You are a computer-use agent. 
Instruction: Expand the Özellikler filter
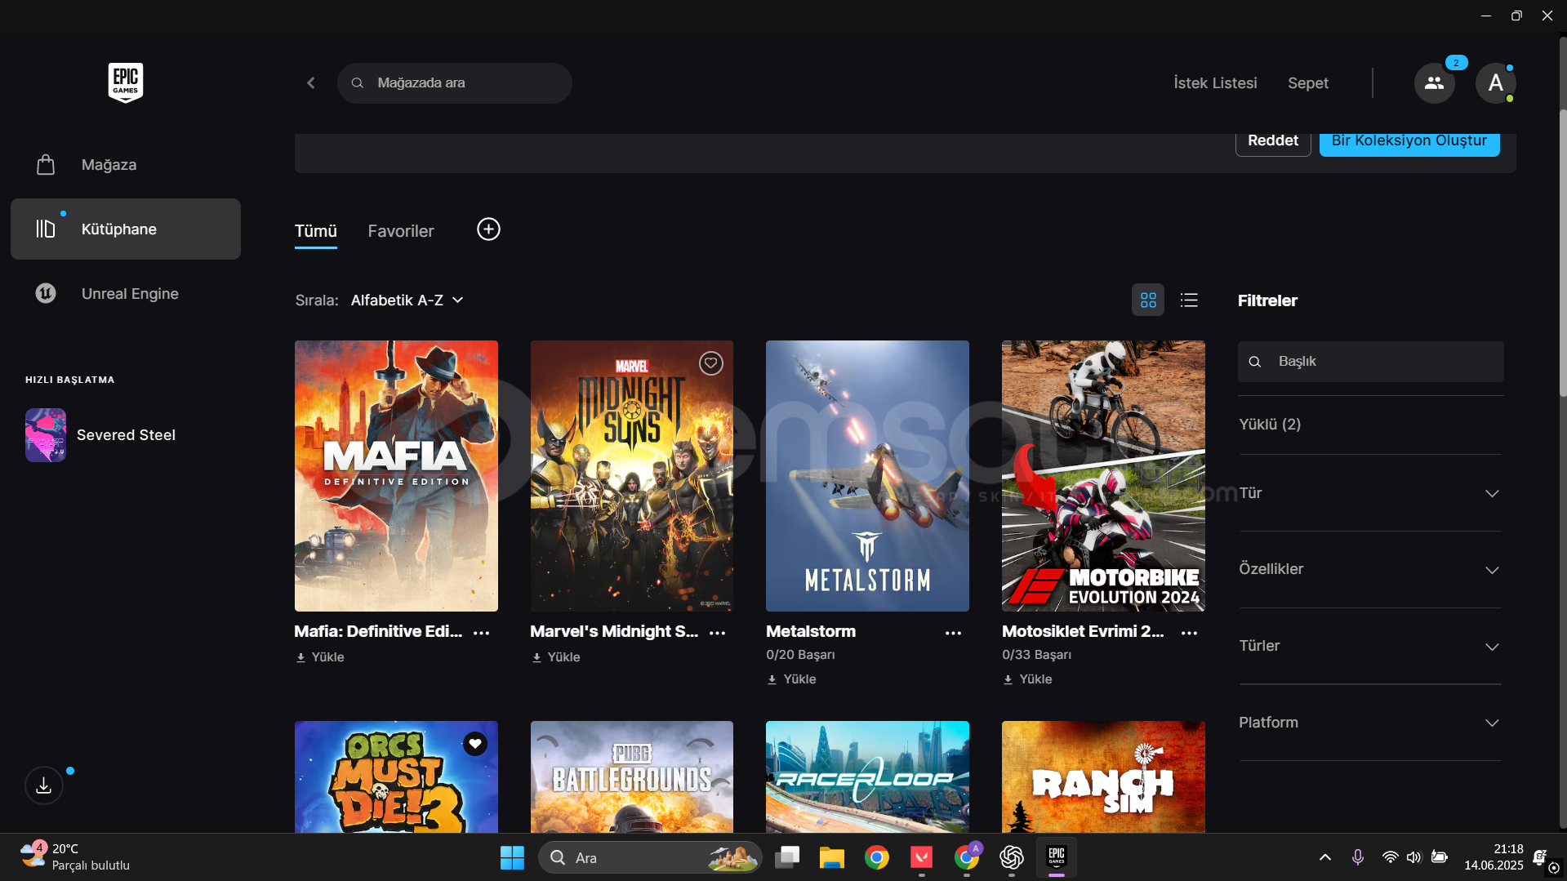coord(1370,569)
